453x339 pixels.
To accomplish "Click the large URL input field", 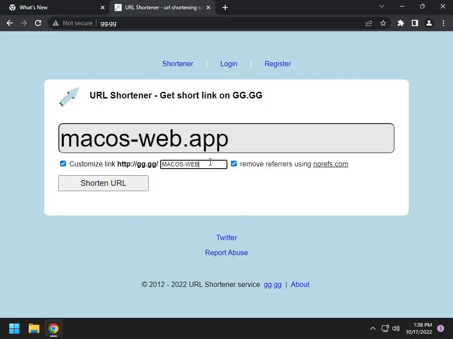I will [x=226, y=138].
